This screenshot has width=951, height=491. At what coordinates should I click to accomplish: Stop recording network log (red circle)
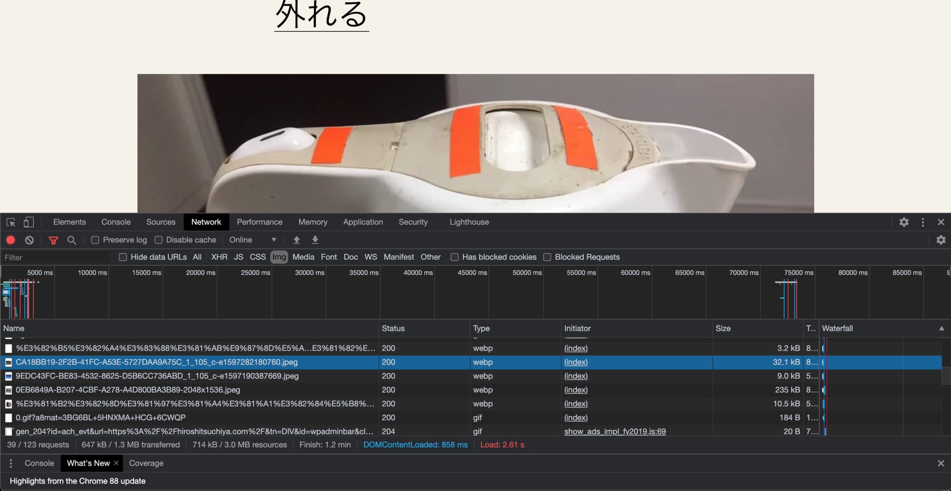point(11,240)
